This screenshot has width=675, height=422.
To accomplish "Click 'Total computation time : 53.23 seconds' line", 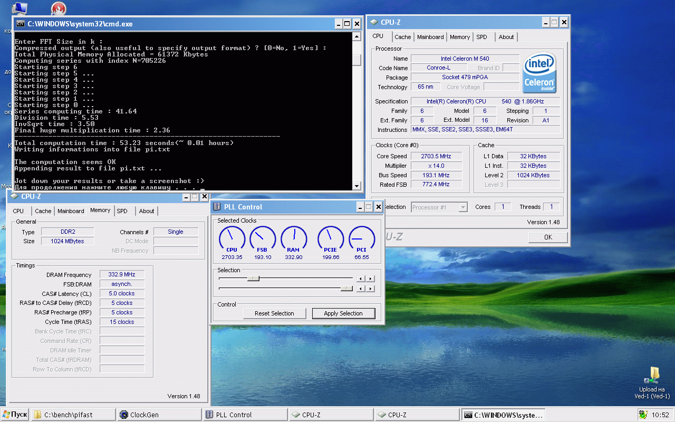I will click(124, 143).
